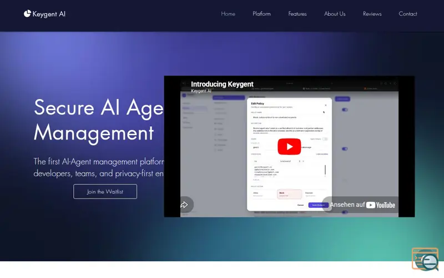The image size is (444, 278).
Task: Click the video share arrow icon
Action: 184,205
